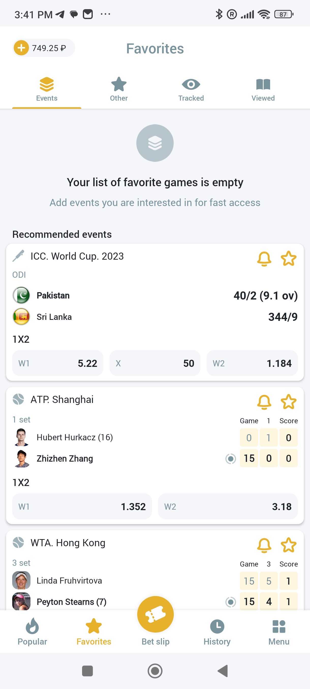Open History clock icon

point(217,627)
